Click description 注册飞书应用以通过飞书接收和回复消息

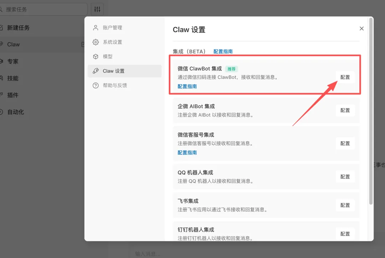(x=222, y=210)
